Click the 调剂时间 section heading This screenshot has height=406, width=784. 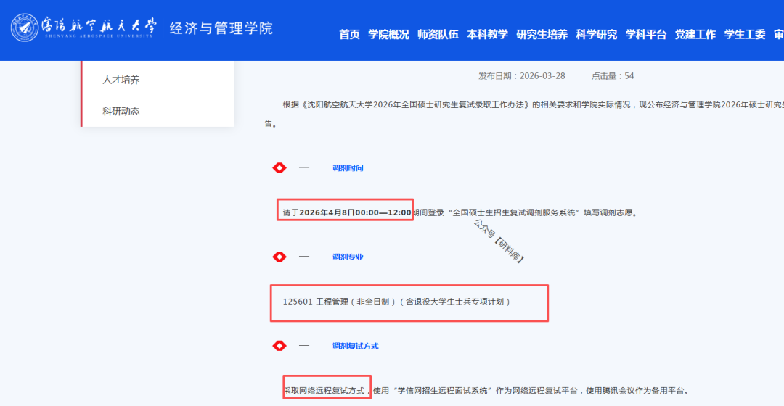348,168
